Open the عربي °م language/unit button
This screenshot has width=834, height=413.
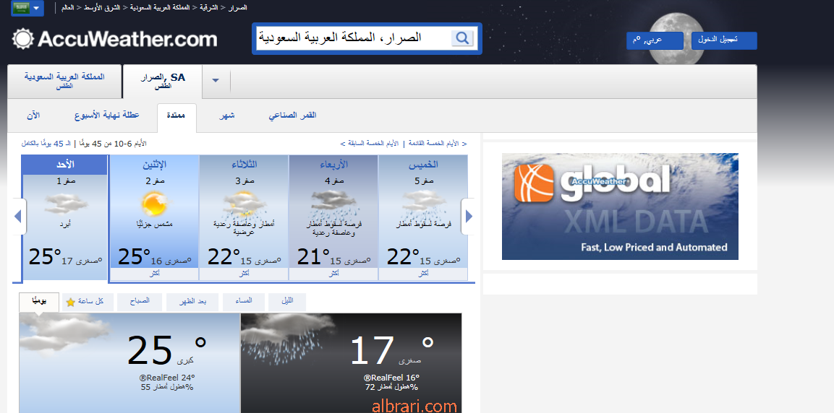click(654, 40)
